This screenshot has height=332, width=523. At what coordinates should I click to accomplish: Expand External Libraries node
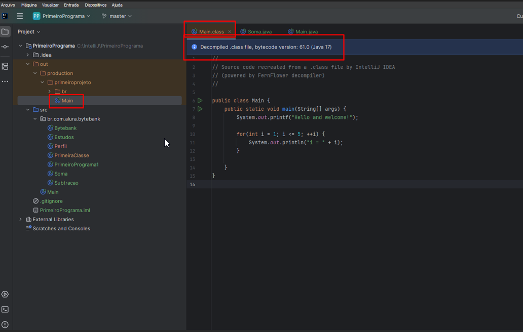point(21,220)
